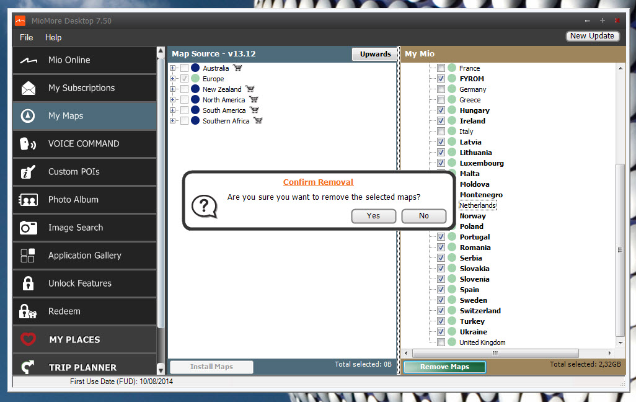Click the Confirm Removal title text
This screenshot has height=402, width=636.
318,182
